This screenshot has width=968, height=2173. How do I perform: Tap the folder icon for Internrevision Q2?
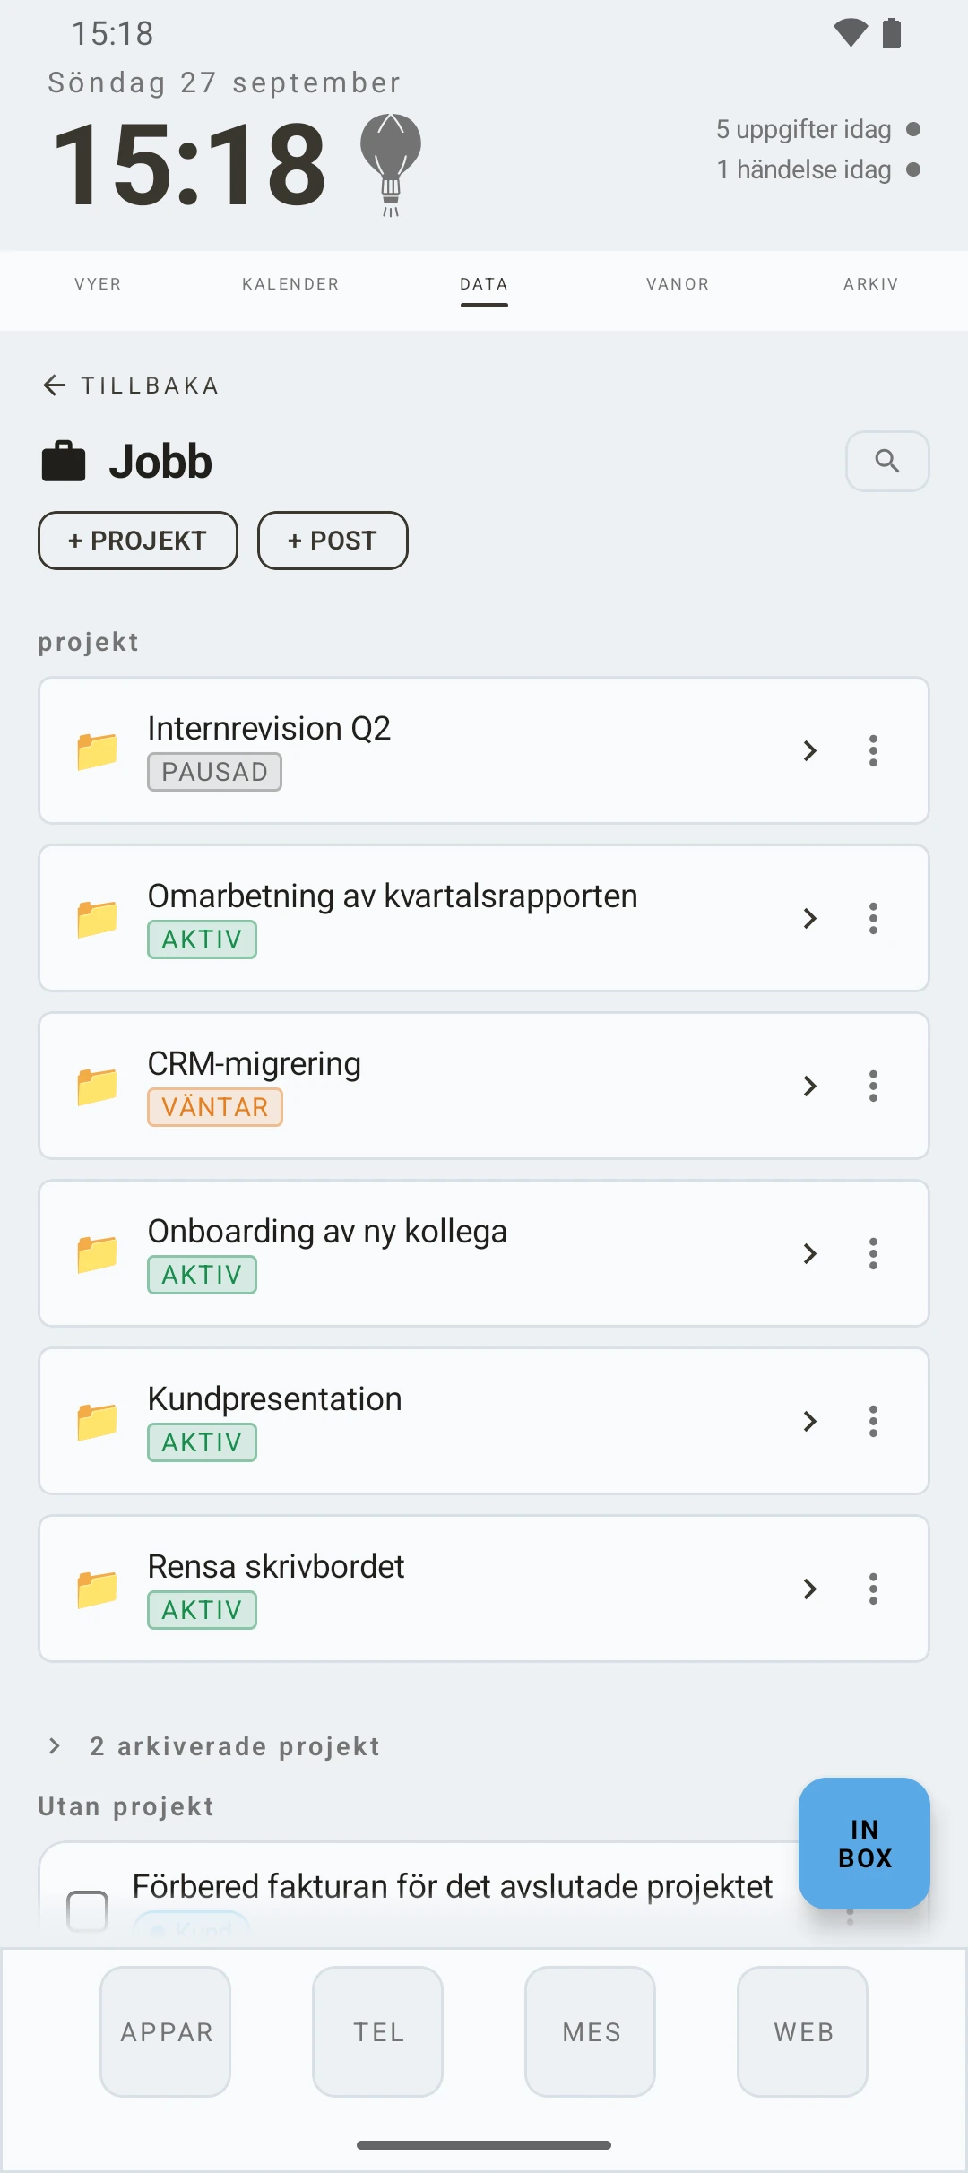point(97,750)
